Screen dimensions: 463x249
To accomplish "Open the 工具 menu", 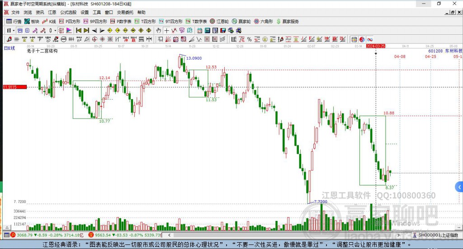I will pyautogui.click(x=97, y=12).
